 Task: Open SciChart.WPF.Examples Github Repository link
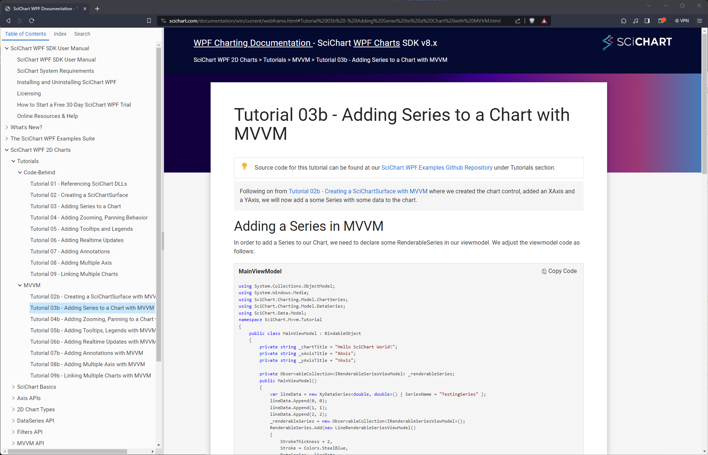coord(437,167)
